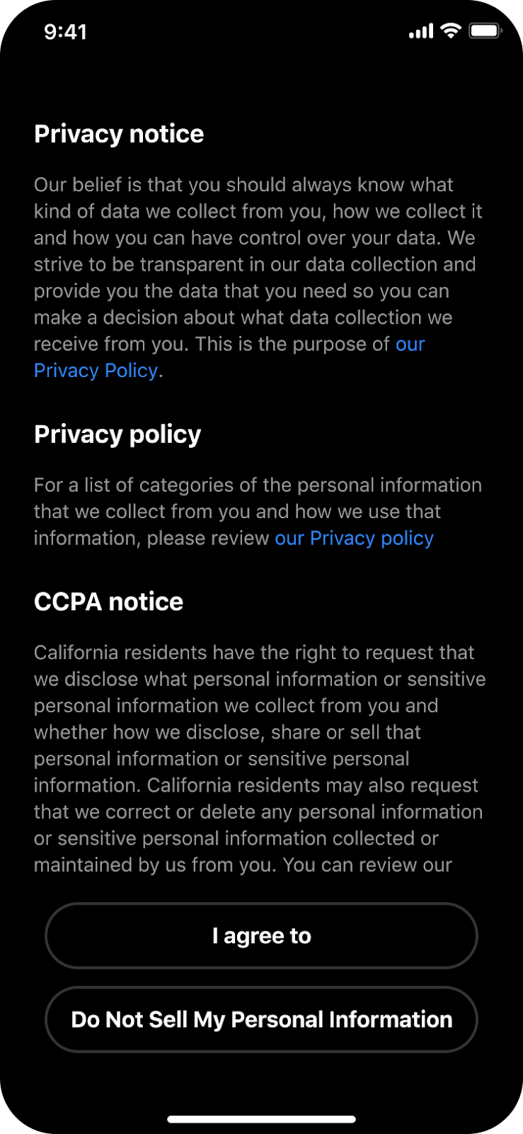Click the line "For a list of categories"
523x1134 pixels.
258,485
